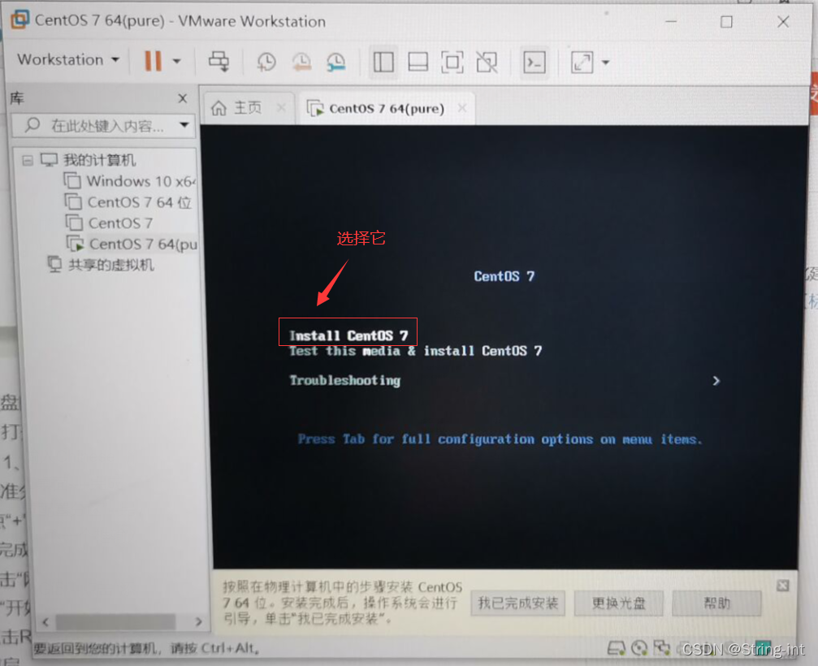
Task: Collapse the 我的计算机 tree node
Action: coord(28,160)
